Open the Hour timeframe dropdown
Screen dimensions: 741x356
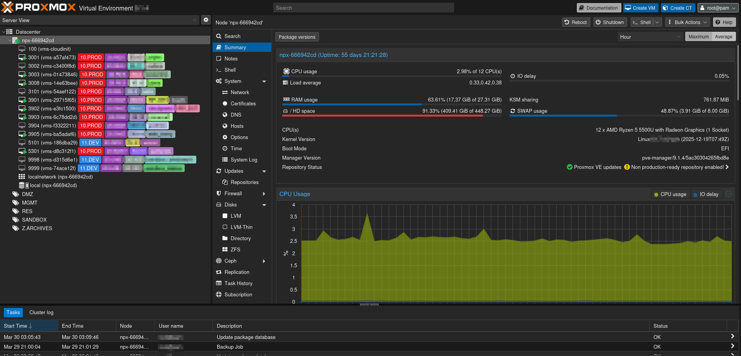(678, 37)
